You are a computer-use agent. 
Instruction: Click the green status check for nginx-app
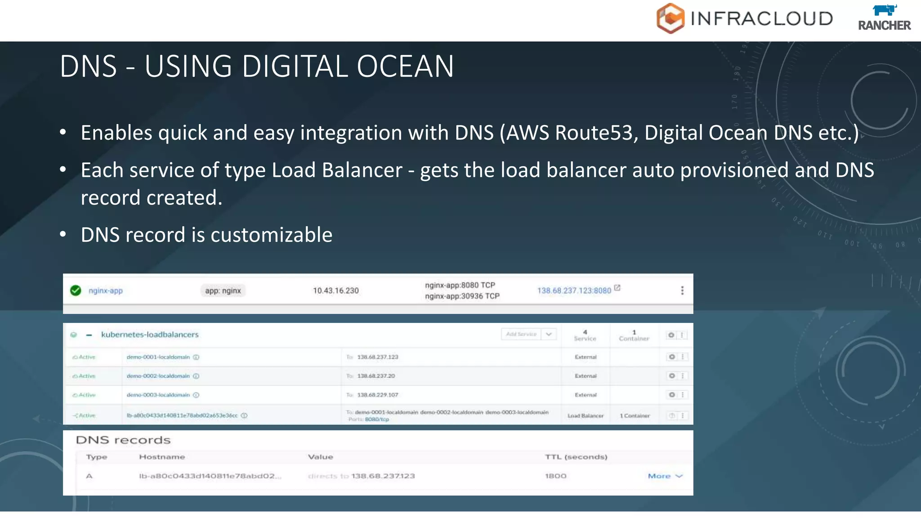pyautogui.click(x=76, y=290)
